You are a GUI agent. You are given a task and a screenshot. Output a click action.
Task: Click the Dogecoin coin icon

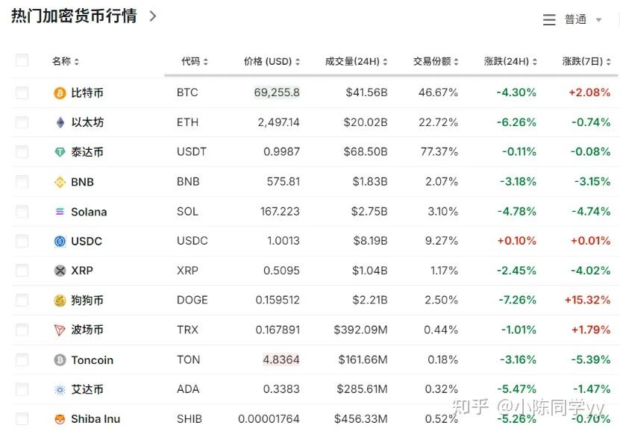58,300
